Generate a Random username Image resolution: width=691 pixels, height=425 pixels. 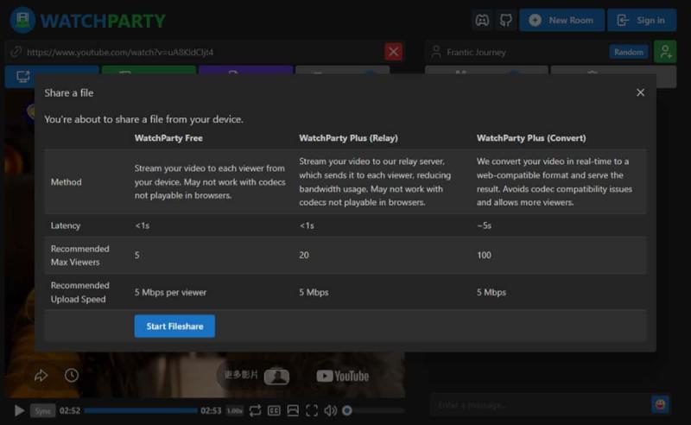628,52
